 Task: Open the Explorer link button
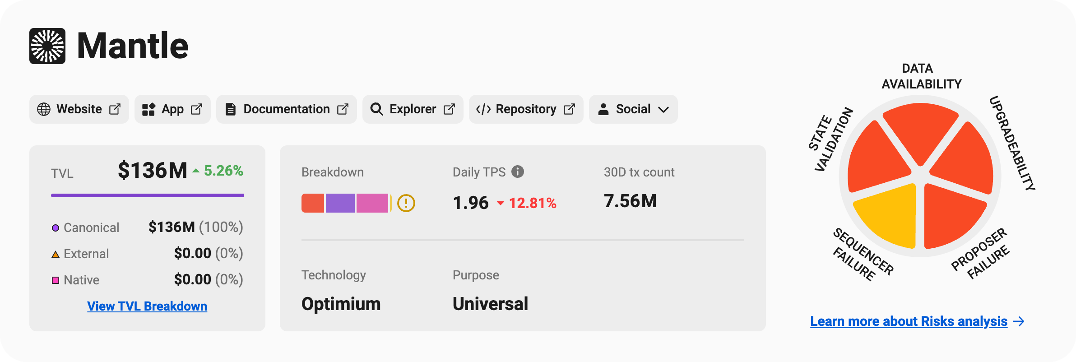pos(413,109)
